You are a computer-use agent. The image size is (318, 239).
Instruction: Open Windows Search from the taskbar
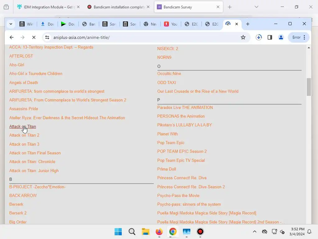pyautogui.click(x=132, y=232)
